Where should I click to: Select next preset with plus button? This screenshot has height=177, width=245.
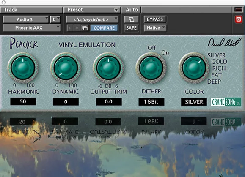pos(77,28)
